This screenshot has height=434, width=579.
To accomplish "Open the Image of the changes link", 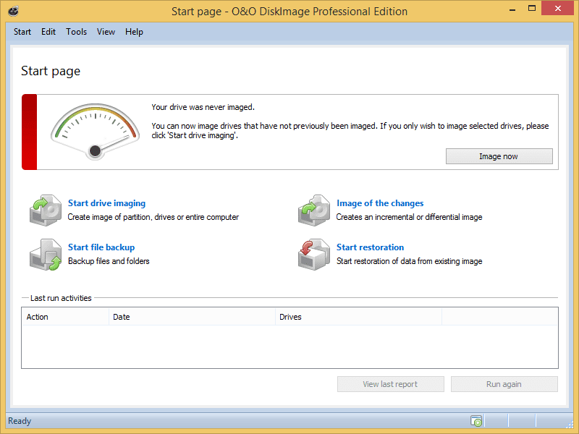I will [380, 203].
